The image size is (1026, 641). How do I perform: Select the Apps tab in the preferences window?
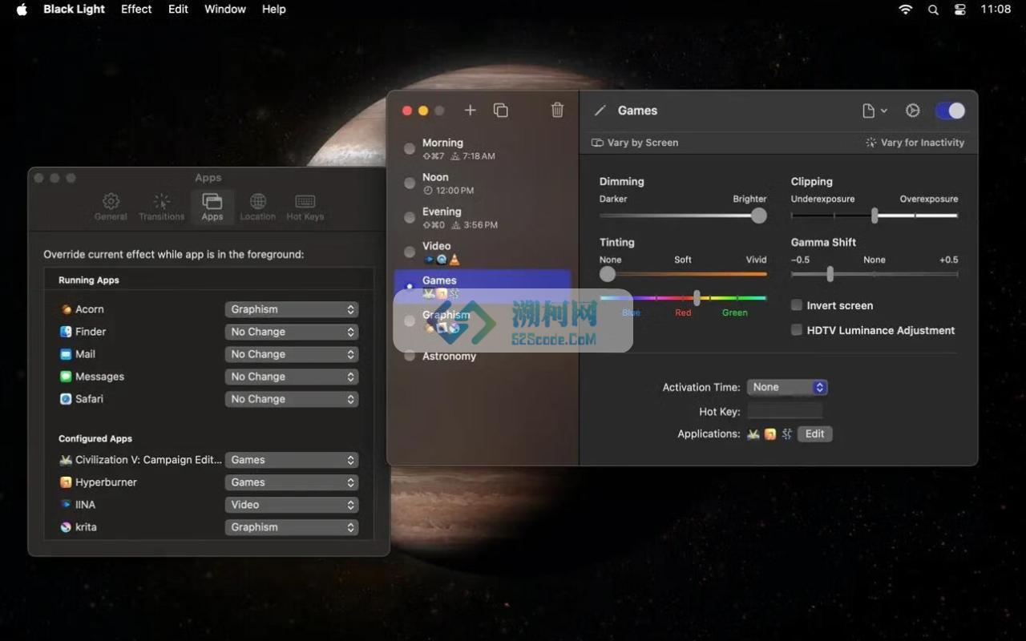(212, 207)
